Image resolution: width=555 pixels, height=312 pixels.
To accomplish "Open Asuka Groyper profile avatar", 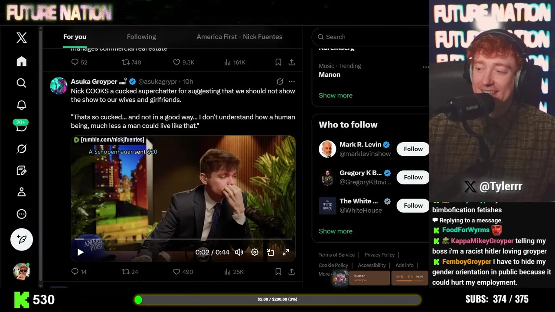I will [59, 86].
